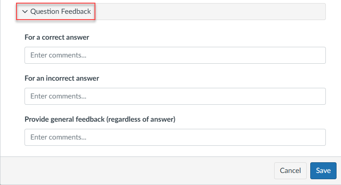The width and height of the screenshot is (341, 185).
Task: Focus the correct answer comments field
Action: point(175,55)
